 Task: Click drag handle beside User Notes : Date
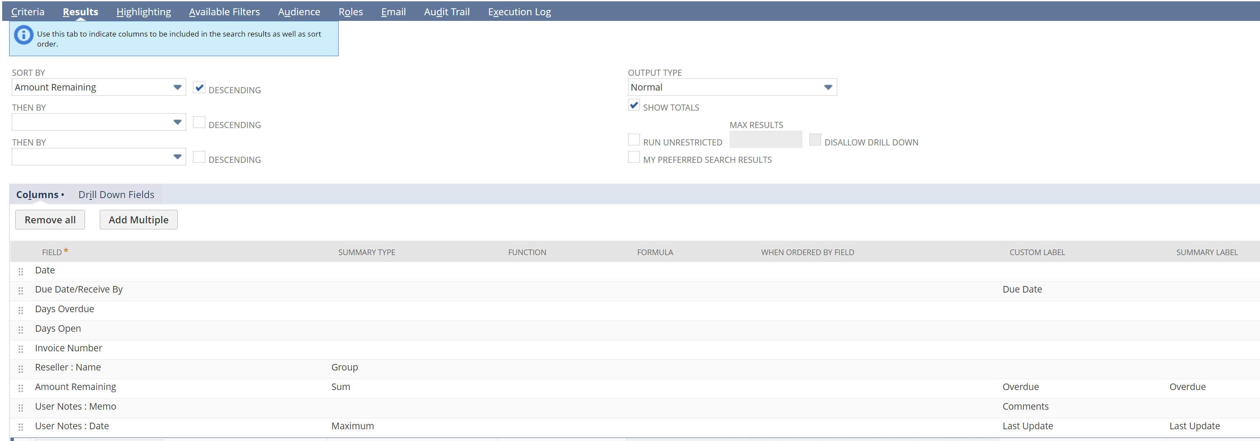20,427
